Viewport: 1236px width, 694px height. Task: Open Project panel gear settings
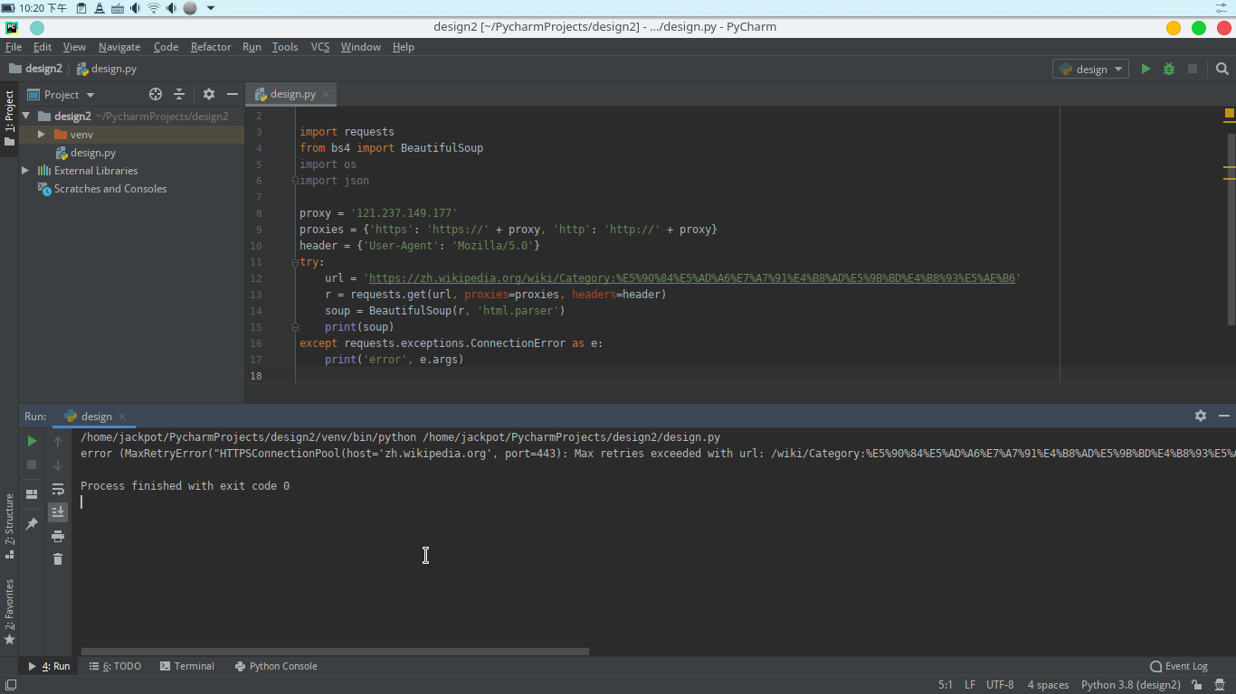click(209, 94)
